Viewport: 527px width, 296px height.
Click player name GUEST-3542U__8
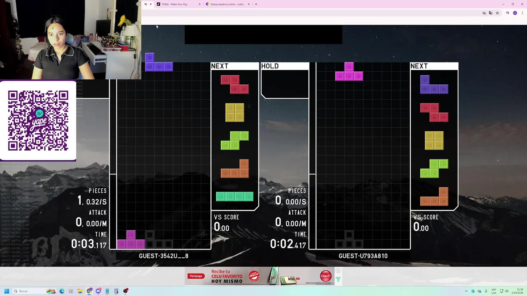163,256
